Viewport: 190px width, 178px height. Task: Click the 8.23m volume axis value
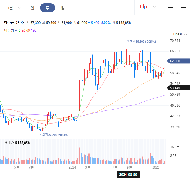click(x=175, y=156)
